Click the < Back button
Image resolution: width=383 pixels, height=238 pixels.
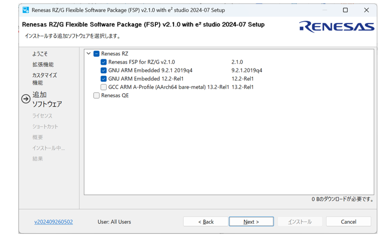click(206, 222)
